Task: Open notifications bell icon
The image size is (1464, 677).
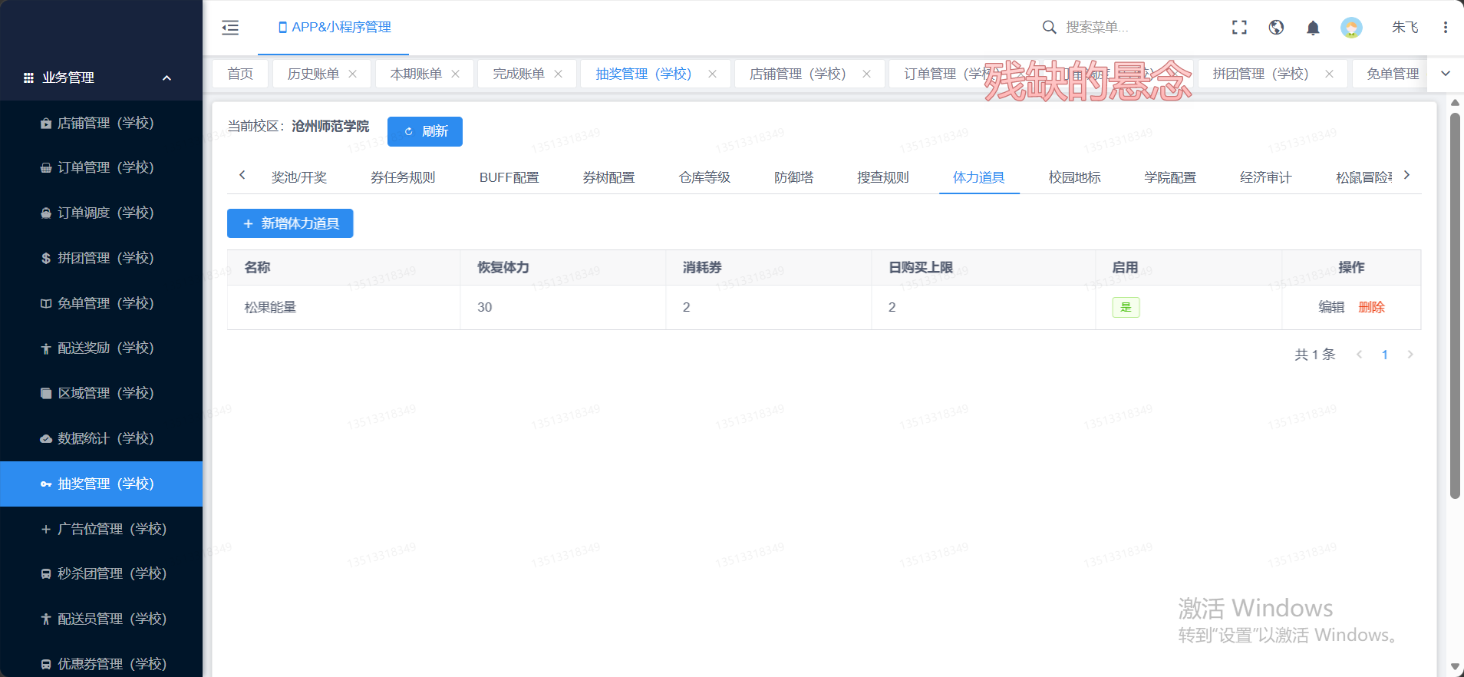Action: (x=1313, y=28)
